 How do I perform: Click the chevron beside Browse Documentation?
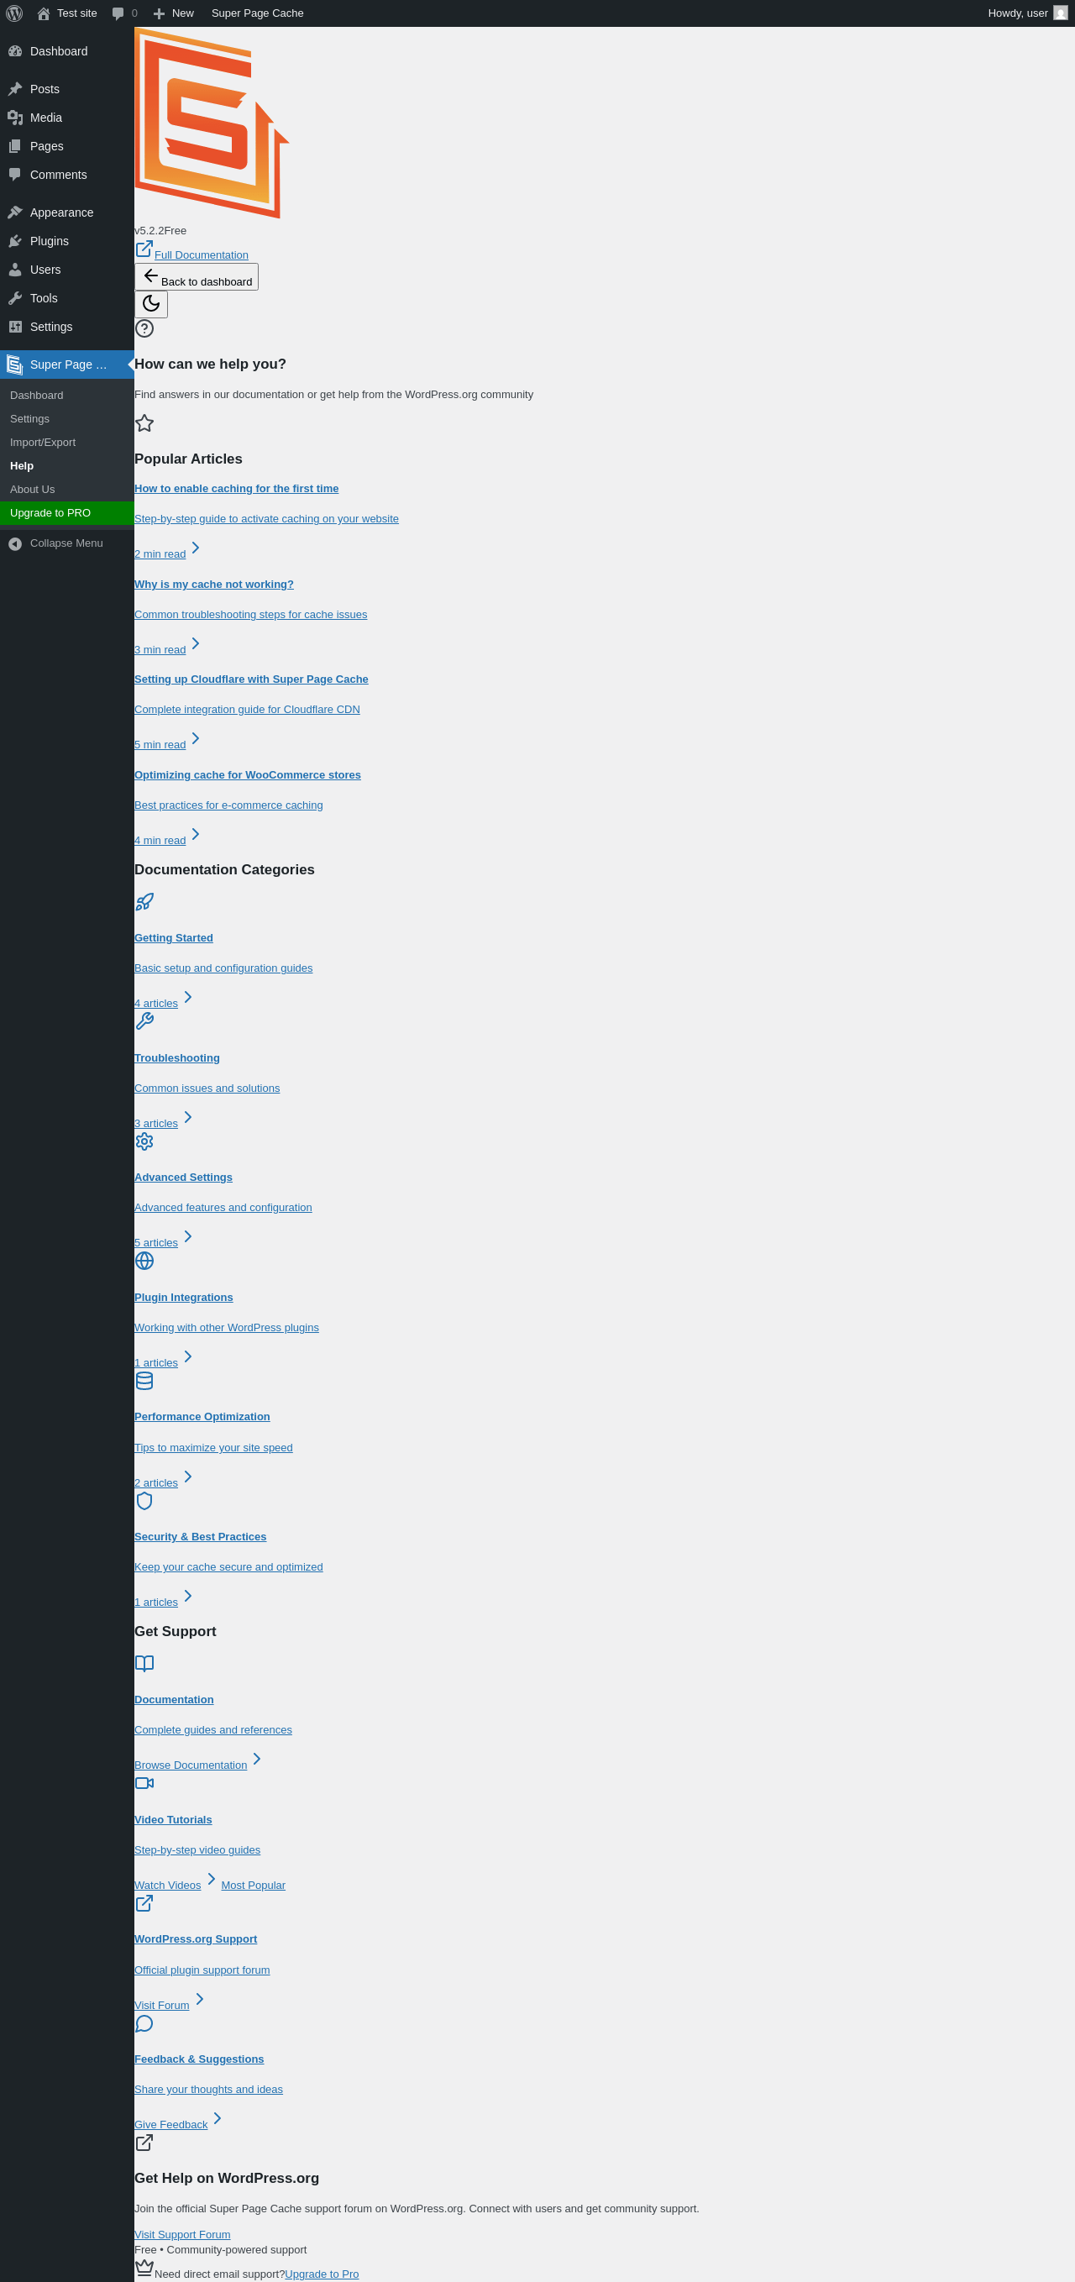[x=257, y=1759]
